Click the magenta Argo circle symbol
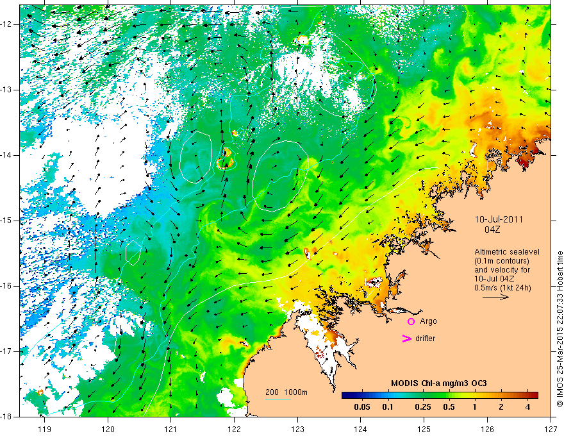This screenshot has height=436, width=564. (411, 321)
